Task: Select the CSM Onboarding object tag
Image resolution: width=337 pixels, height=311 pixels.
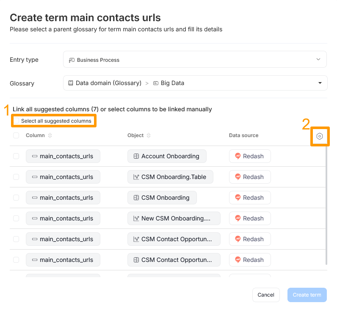Action: tap(162, 198)
